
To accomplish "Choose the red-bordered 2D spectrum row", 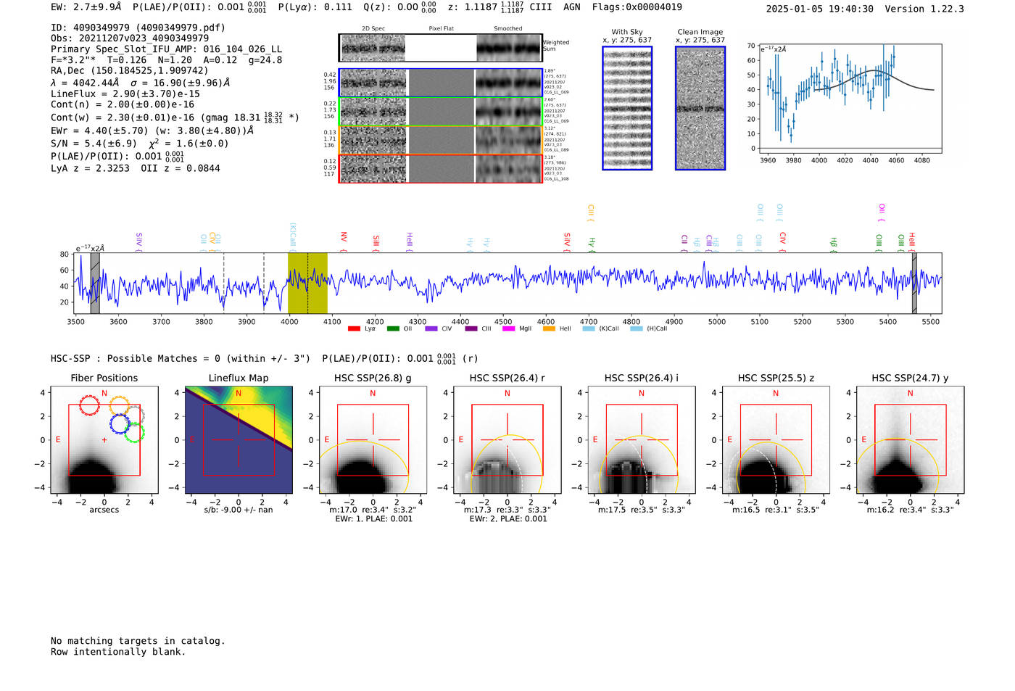I will click(x=441, y=168).
